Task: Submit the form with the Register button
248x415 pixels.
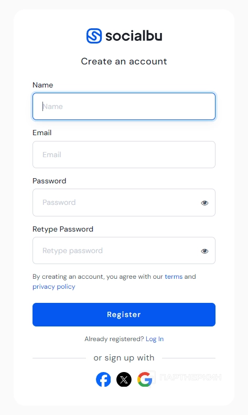Action: (x=124, y=314)
